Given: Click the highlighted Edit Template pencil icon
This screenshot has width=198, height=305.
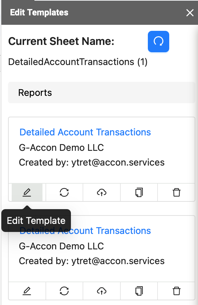Looking at the screenshot, I should tap(27, 192).
